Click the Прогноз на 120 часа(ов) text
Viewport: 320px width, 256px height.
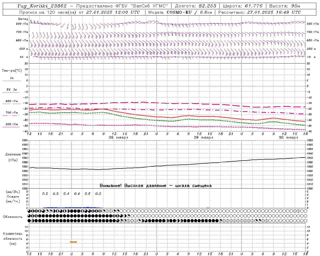(x=48, y=12)
